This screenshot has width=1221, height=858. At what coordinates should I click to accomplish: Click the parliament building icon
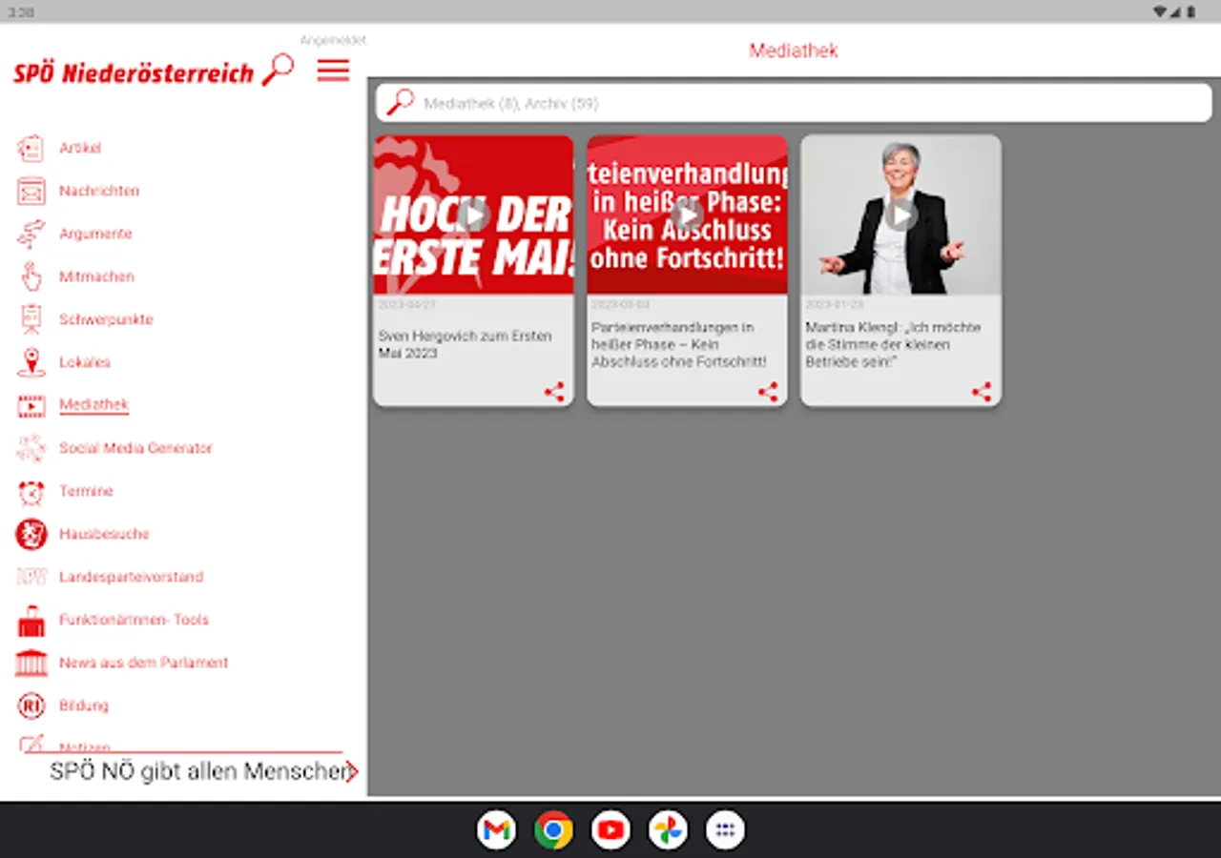pyautogui.click(x=31, y=663)
